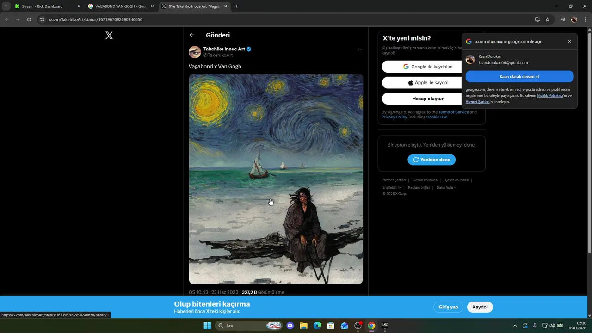Close the VAGABOND VAN GOGH tab
Viewport: 592px width, 333px height.
coord(152,6)
